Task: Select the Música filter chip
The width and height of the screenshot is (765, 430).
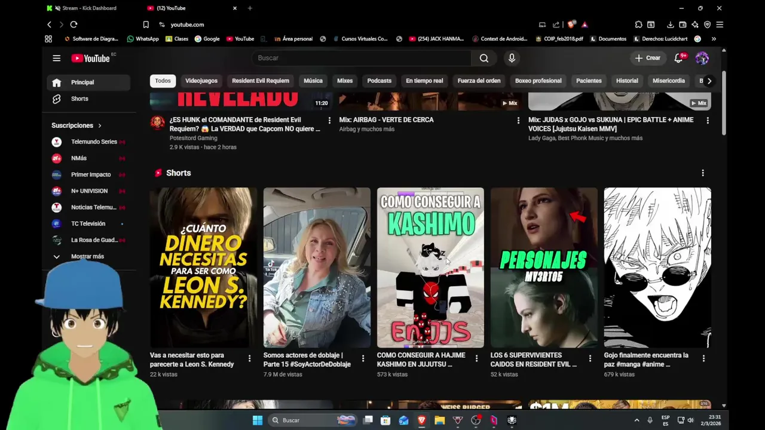Action: click(313, 81)
